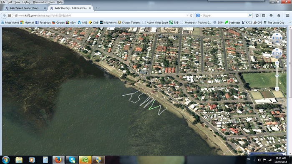
Task: Click the Firefox home icon
Action: coord(279,15)
